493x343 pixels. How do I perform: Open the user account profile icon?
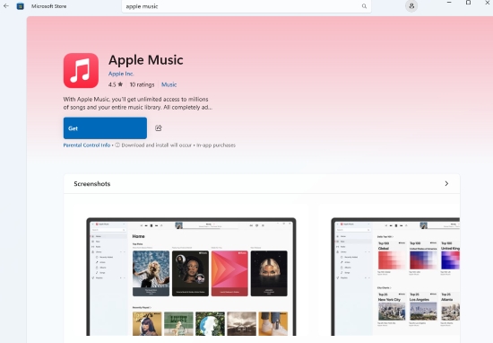411,6
